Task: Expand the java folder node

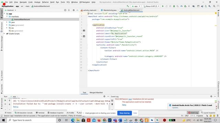Action: tap(7, 22)
